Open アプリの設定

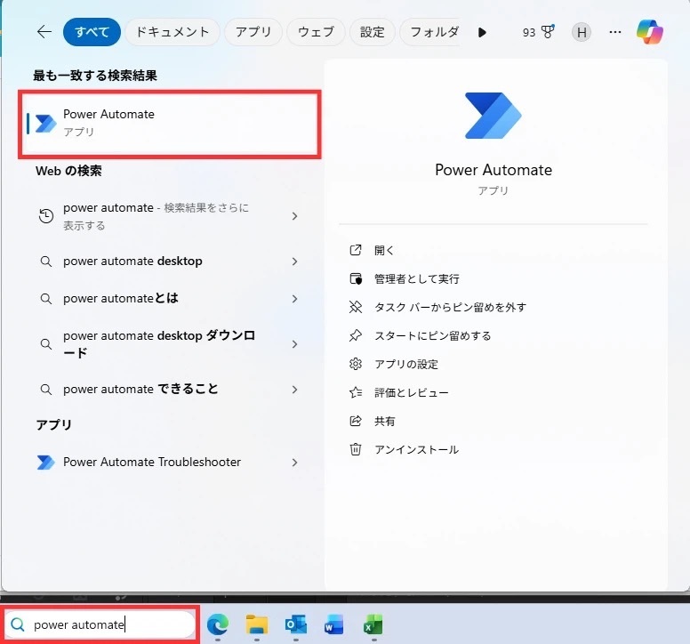(x=406, y=365)
